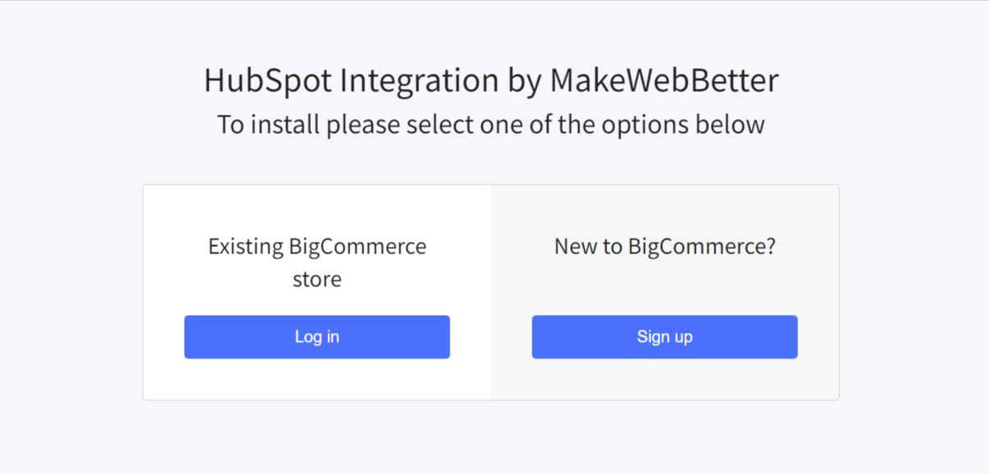Click the word store under Existing BigCommerce

[317, 280]
